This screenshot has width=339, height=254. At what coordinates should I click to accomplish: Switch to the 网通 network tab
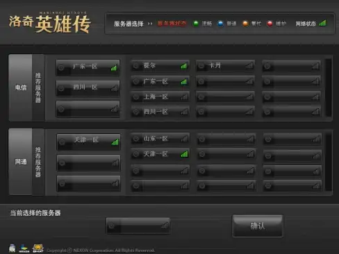click(20, 162)
